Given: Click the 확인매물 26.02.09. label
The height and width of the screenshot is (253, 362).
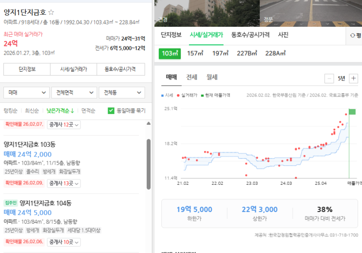Looking at the screenshot, I should 24,183.
